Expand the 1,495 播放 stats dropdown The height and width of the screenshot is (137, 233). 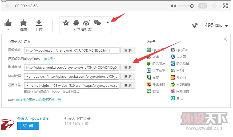point(227,26)
